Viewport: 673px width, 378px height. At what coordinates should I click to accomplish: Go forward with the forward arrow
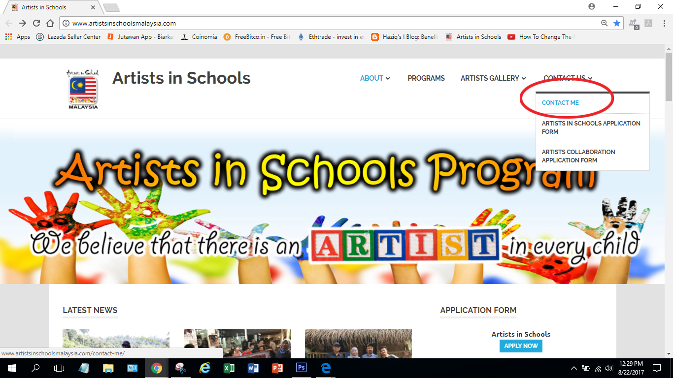click(23, 23)
